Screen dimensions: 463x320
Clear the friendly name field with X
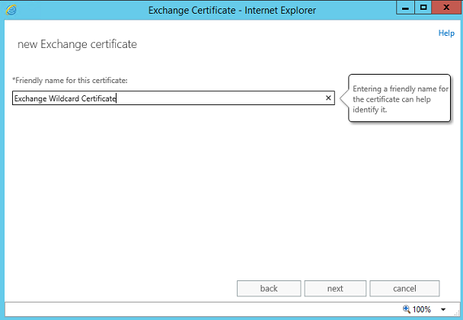328,98
